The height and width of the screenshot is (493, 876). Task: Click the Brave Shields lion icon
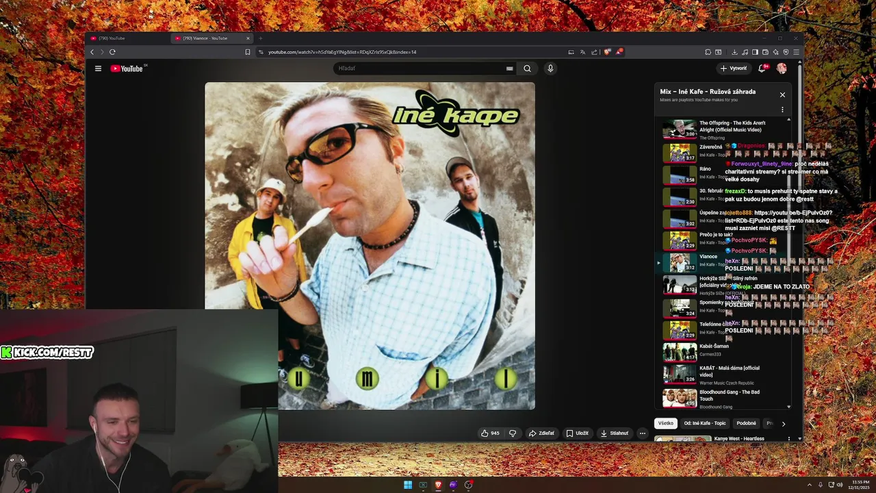[x=606, y=52]
